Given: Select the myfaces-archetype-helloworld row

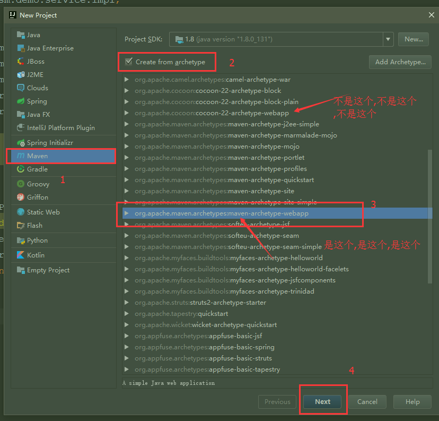Looking at the screenshot, I should point(277,258).
